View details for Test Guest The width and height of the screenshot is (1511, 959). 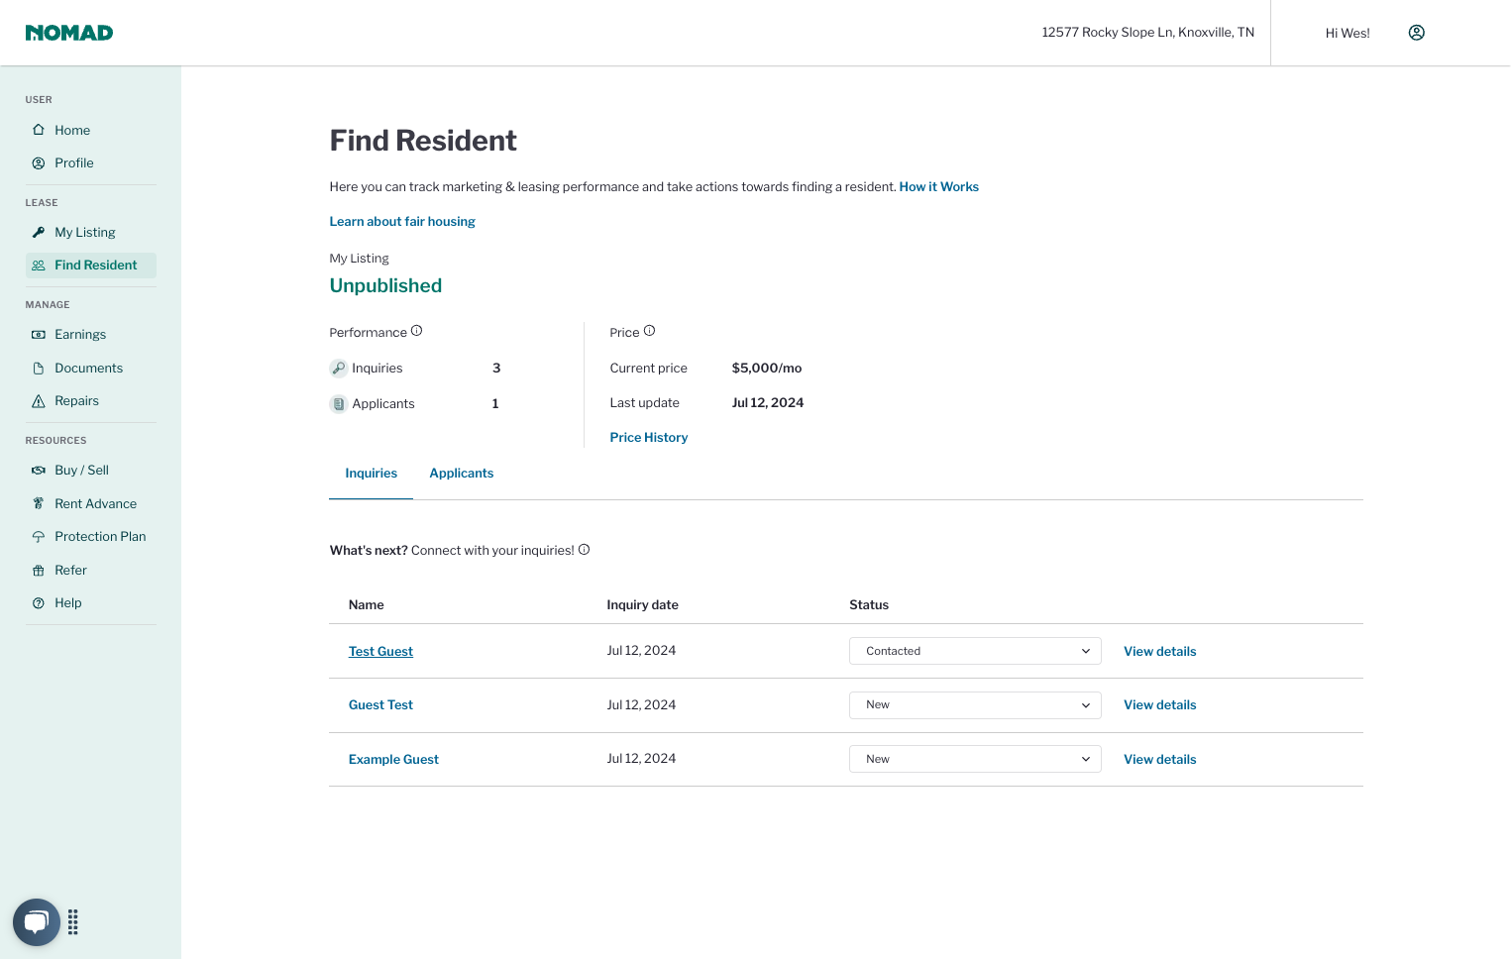click(1160, 652)
